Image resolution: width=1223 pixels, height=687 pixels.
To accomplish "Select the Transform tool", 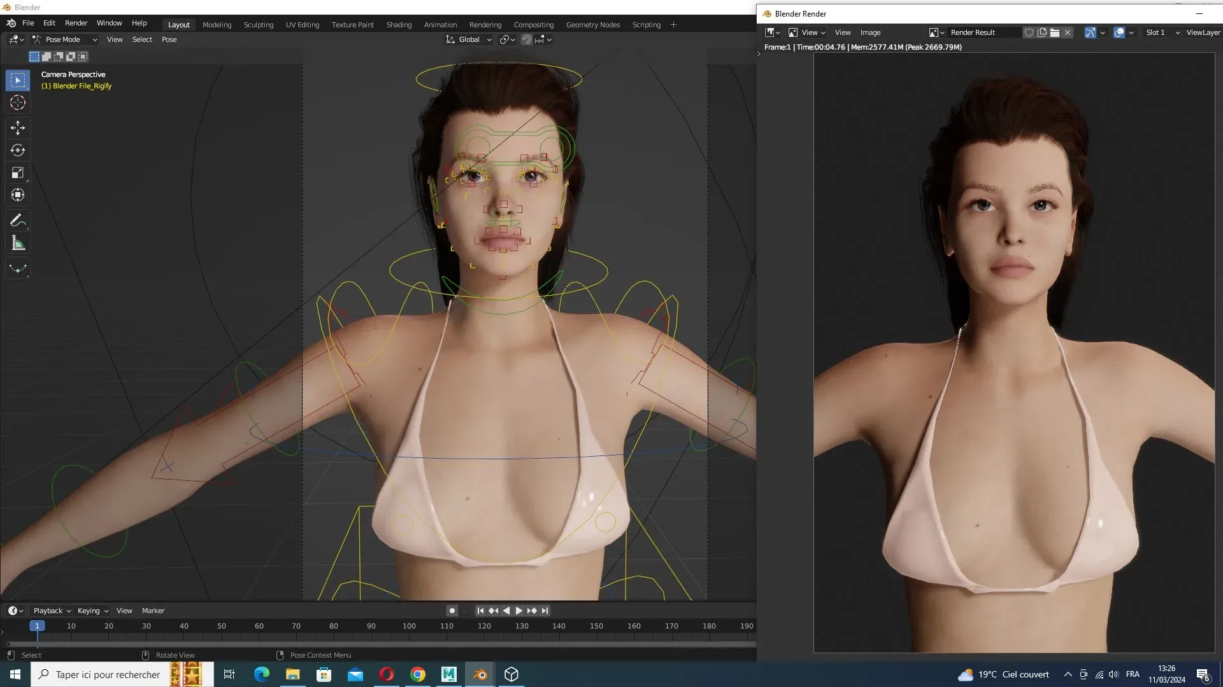I will 17,195.
